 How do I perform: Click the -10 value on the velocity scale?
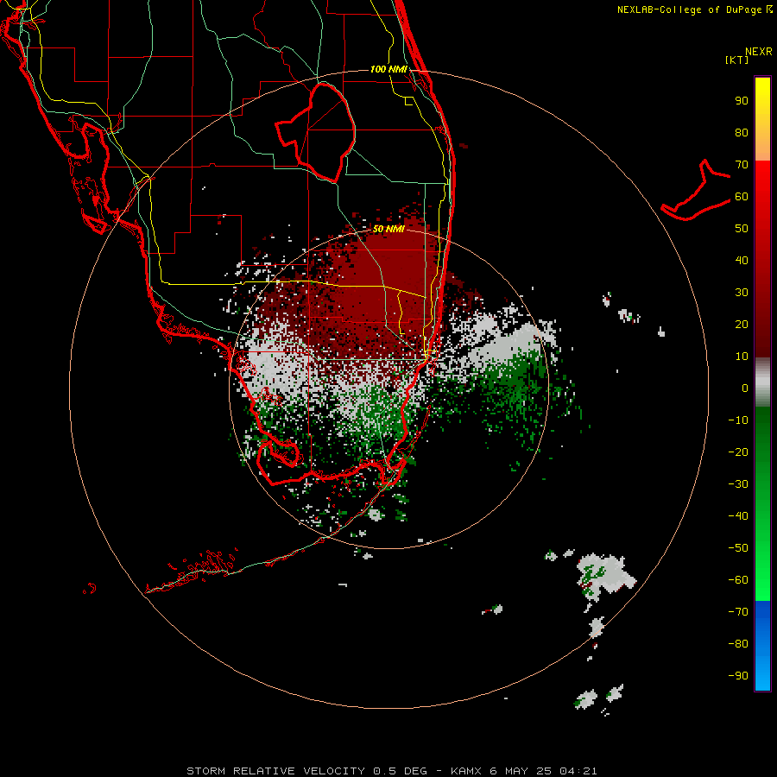[x=738, y=420]
